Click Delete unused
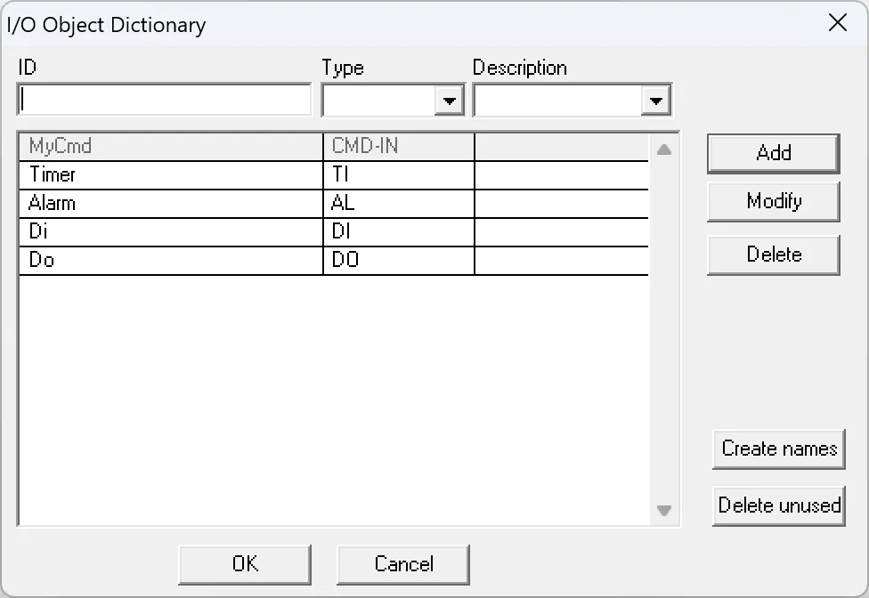Screen dimensions: 869x598 pyautogui.click(x=778, y=505)
